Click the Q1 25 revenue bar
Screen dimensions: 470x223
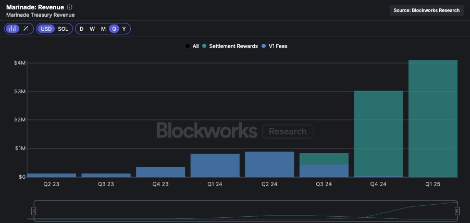pos(432,119)
